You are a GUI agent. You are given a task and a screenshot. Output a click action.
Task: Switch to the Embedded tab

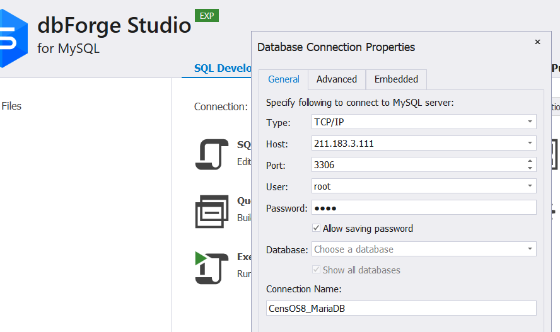(x=396, y=79)
